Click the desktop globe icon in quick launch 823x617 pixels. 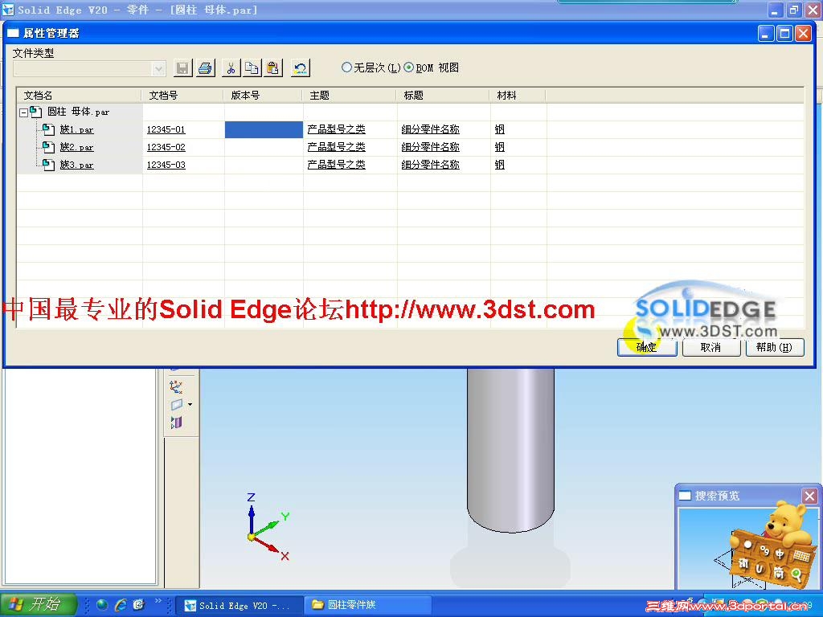102,605
